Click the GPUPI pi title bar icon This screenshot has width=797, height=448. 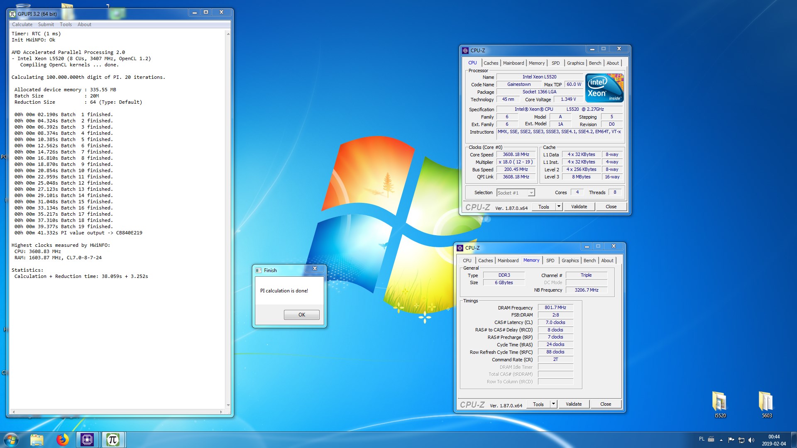[12, 14]
